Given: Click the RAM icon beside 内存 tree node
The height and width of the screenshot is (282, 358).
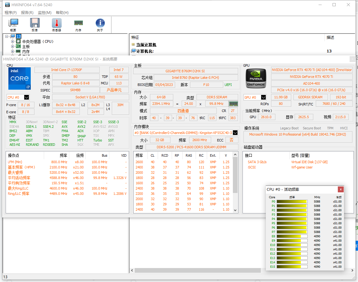Looking at the screenshot, I should [x=19, y=51].
